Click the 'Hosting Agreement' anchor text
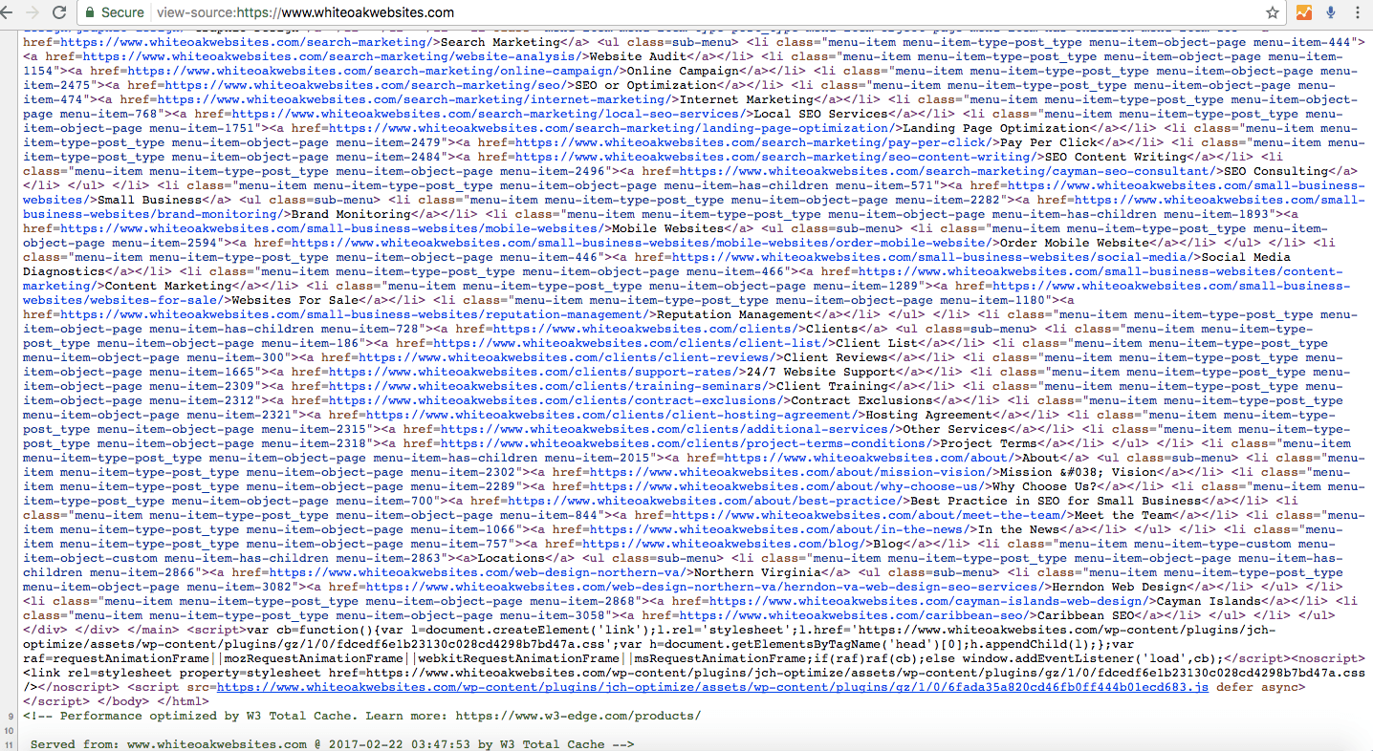This screenshot has height=751, width=1373. tap(929, 415)
